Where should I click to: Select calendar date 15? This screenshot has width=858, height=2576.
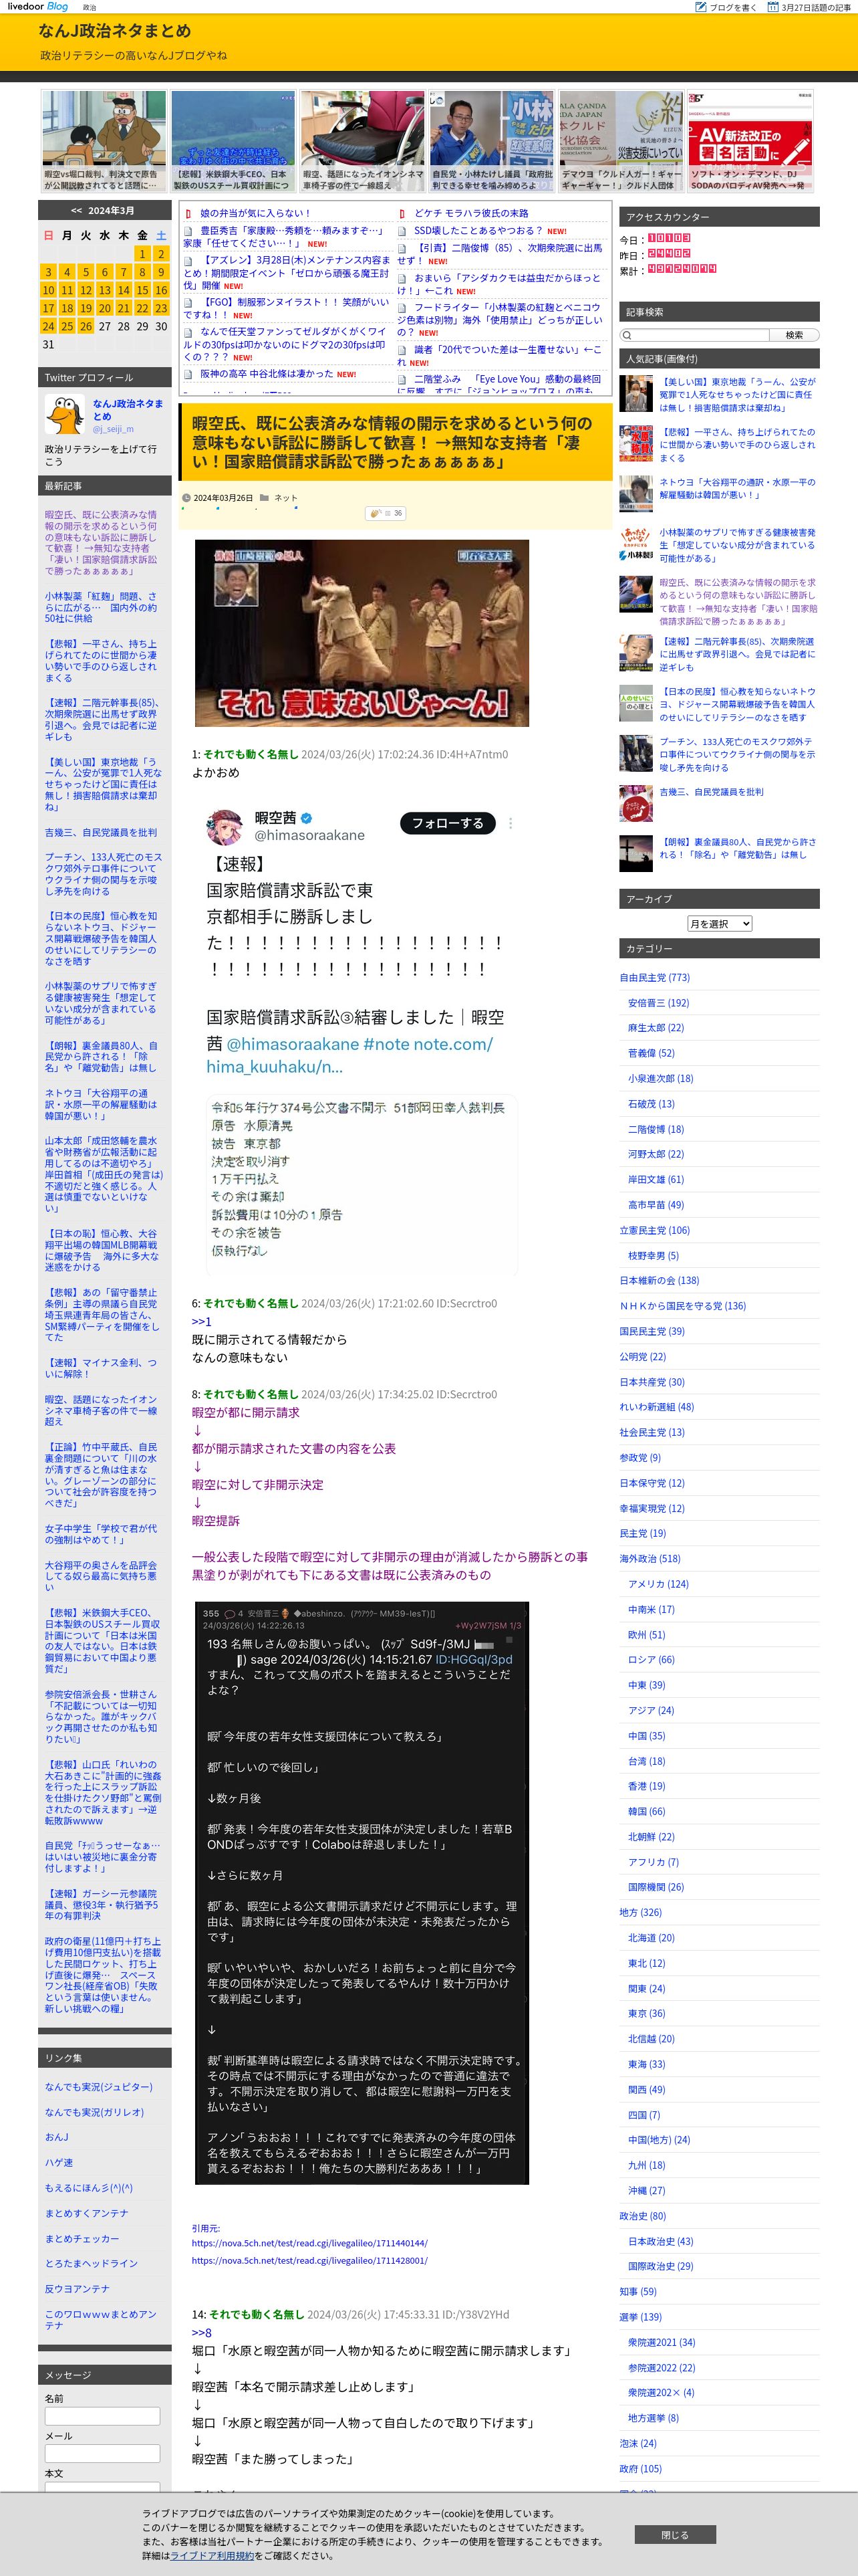pyautogui.click(x=142, y=290)
